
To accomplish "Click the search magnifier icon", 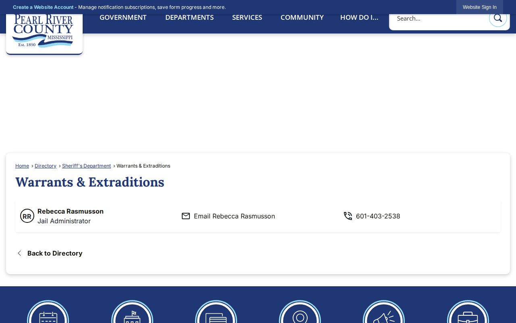I will [498, 18].
